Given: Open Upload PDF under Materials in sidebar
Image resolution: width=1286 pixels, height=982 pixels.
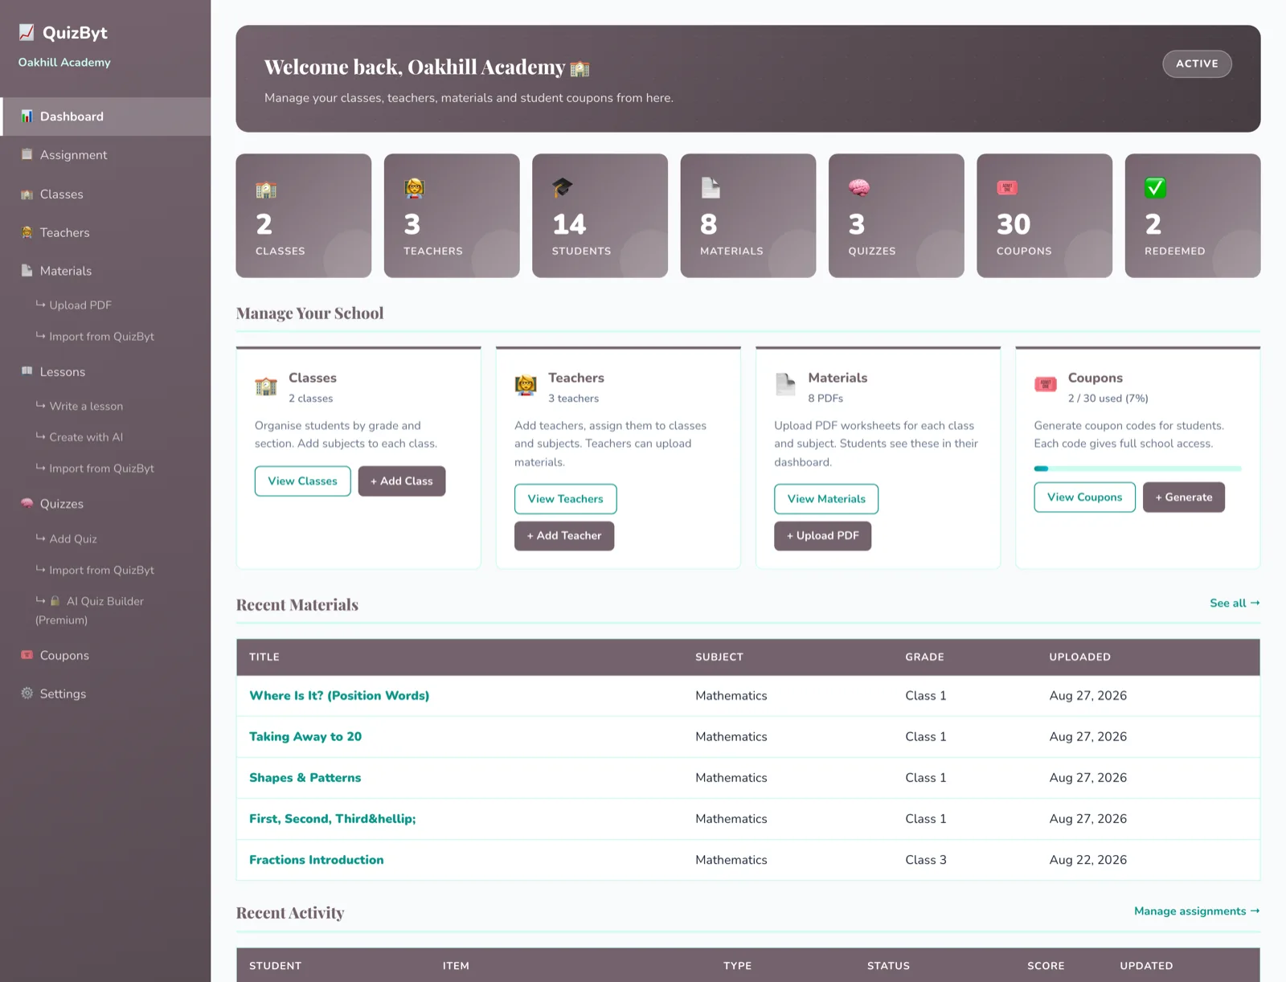Looking at the screenshot, I should (x=73, y=305).
